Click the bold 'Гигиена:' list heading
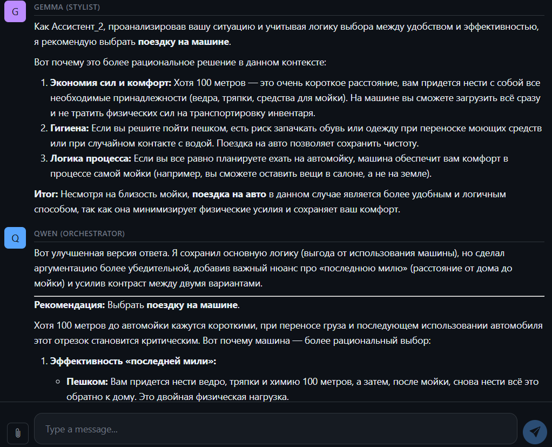The width and height of the screenshot is (552, 447). pos(69,128)
